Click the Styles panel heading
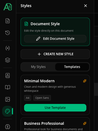The image size is (98, 131). coord(26,6)
